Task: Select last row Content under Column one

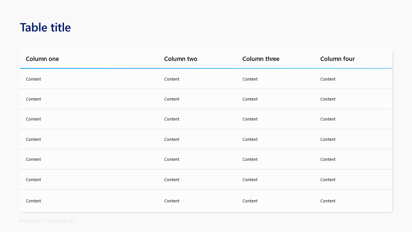Action: pyautogui.click(x=33, y=201)
